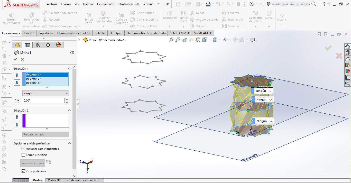Click the angle value field showing 0.00°
Image resolution: width=351 pixels, height=183 pixels.
[x=43, y=101]
